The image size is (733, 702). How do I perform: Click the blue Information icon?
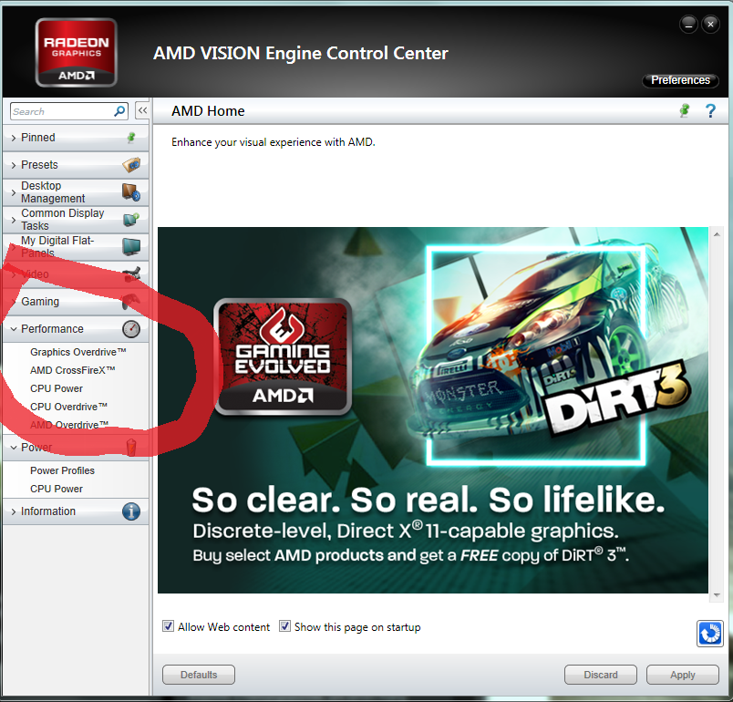[x=131, y=511]
